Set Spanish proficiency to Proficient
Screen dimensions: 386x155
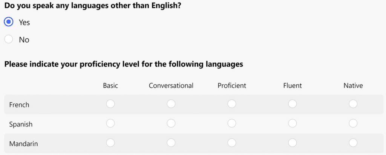[x=232, y=123]
